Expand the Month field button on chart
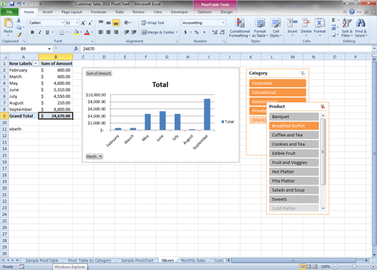377x270 pixels. tap(94, 157)
